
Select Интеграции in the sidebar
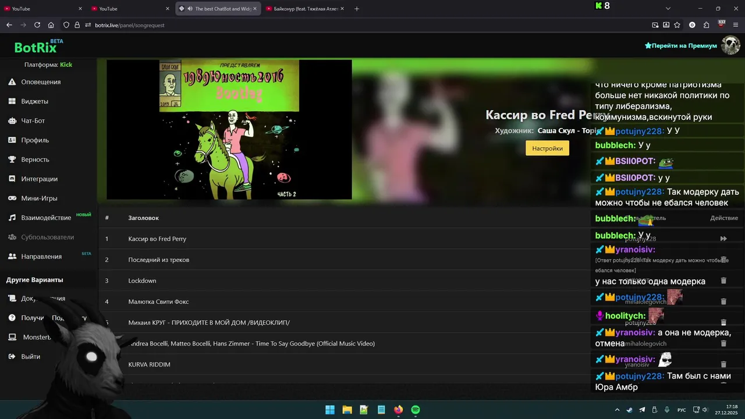33,179
